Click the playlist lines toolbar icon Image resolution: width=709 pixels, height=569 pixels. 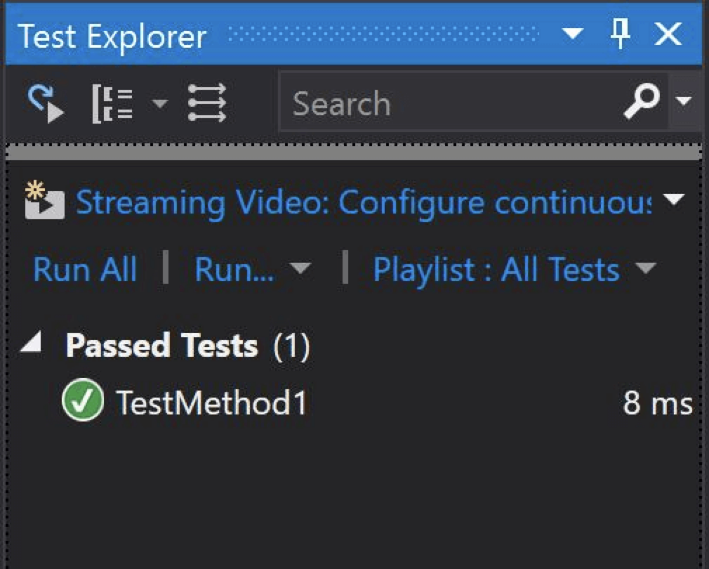click(207, 104)
